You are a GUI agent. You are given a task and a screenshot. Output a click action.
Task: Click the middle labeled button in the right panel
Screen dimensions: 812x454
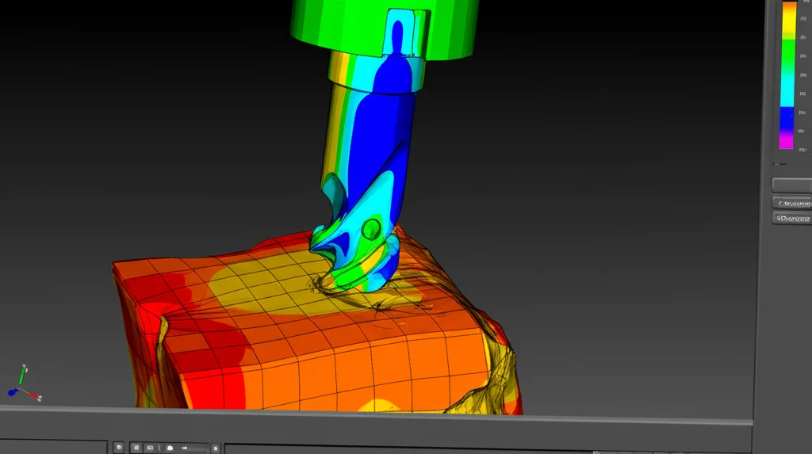[x=792, y=202]
